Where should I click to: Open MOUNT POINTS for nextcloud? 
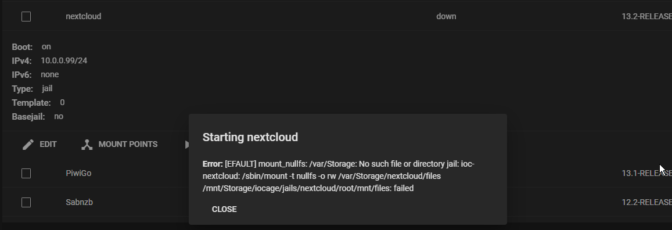pos(128,145)
